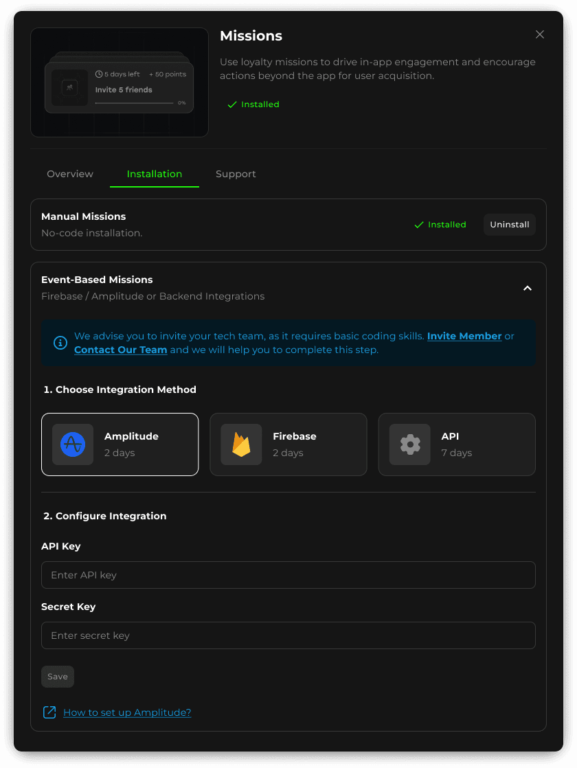577x768 pixels.
Task: Click the chevron on Event-Based Missions panel
Action: pyautogui.click(x=528, y=289)
